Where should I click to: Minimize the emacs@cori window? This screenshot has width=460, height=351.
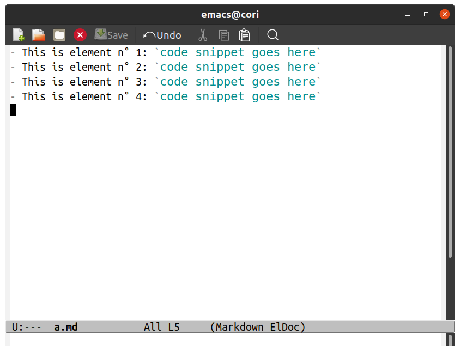(x=408, y=14)
